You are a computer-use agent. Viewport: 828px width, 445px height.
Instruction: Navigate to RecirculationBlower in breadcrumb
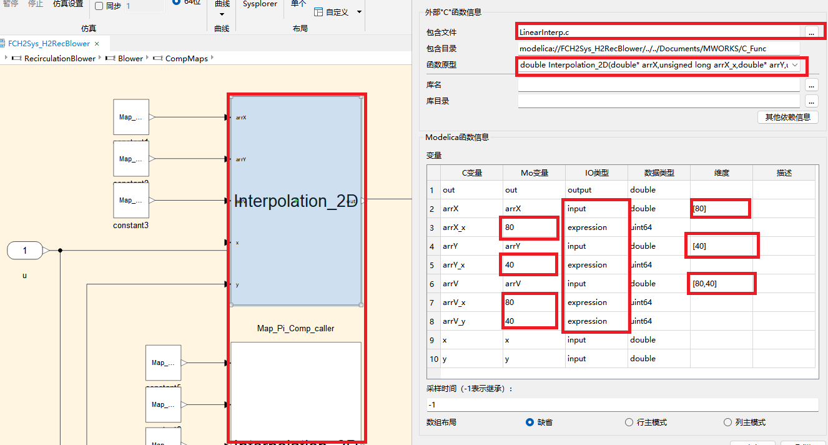(x=60, y=58)
